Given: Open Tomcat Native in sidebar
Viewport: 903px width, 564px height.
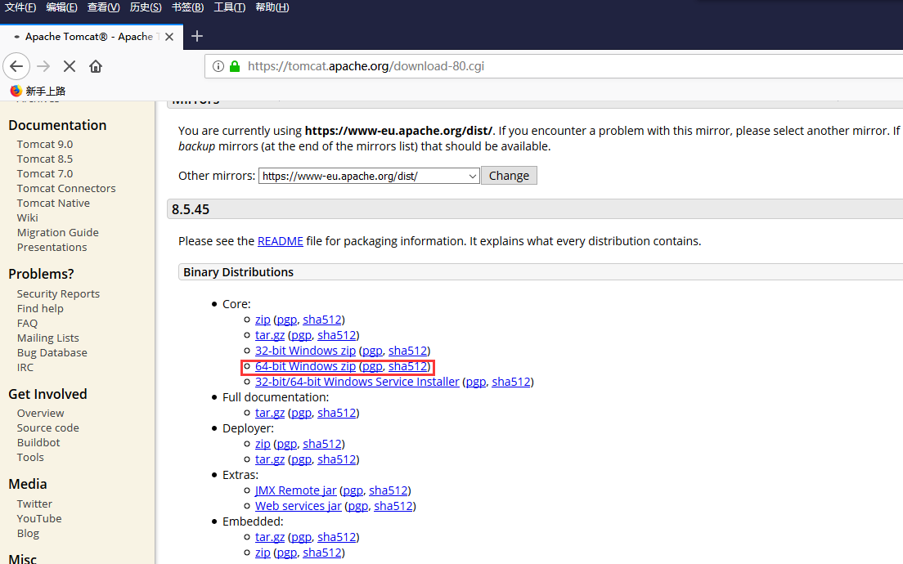Looking at the screenshot, I should pyautogui.click(x=53, y=204).
